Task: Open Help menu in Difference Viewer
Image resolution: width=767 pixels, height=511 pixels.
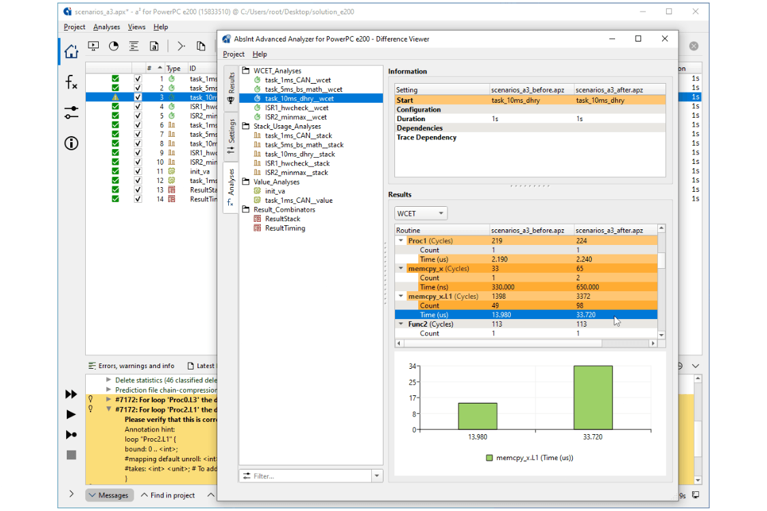Action: pos(260,54)
